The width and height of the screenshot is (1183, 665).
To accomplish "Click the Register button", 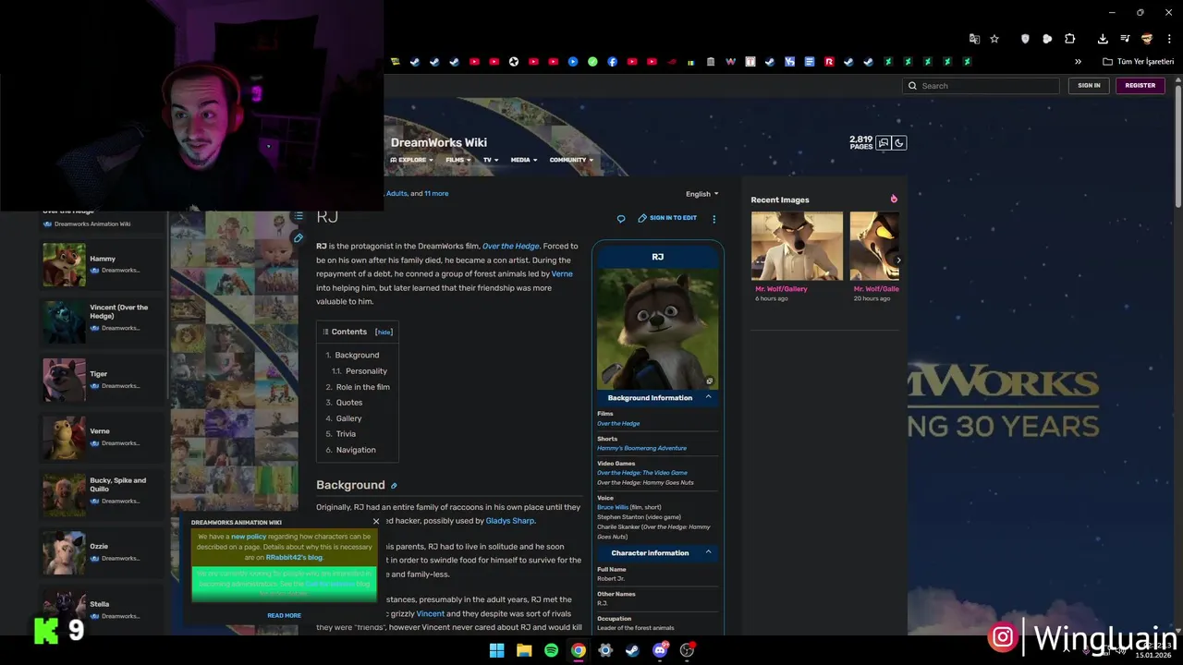I will (1140, 85).
